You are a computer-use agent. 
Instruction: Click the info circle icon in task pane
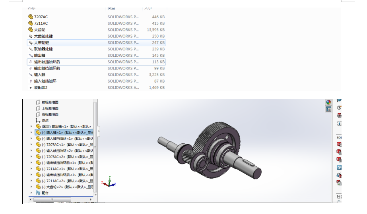(x=339, y=123)
